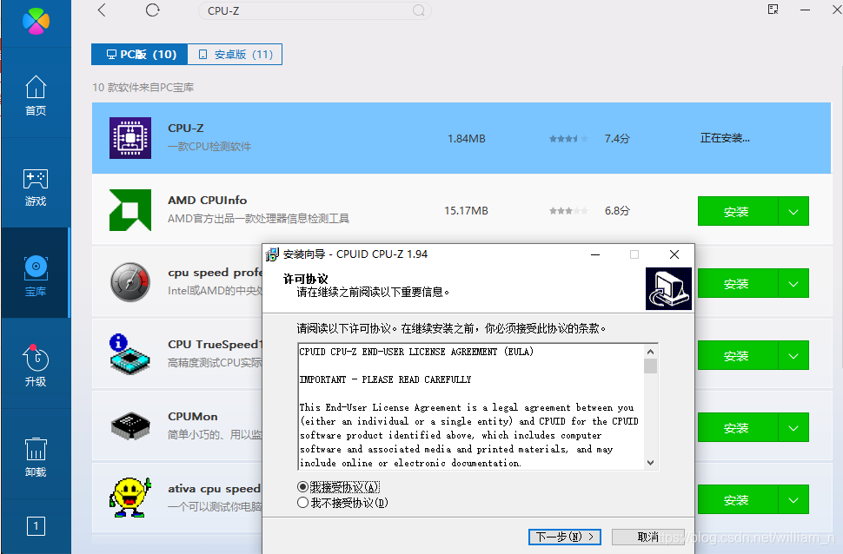Install cpu speed professional with 安装 button
Screen dimensions: 843x554
click(x=738, y=283)
